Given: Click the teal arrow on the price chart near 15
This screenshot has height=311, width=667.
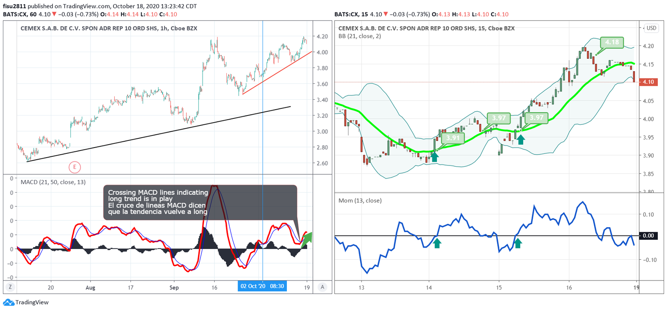Looking at the screenshot, I should coord(521,140).
